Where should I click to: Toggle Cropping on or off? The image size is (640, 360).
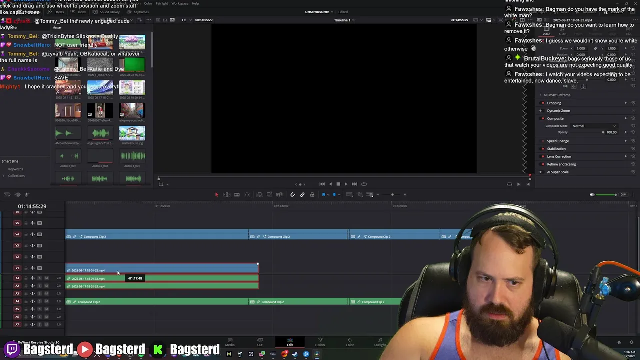542,103
